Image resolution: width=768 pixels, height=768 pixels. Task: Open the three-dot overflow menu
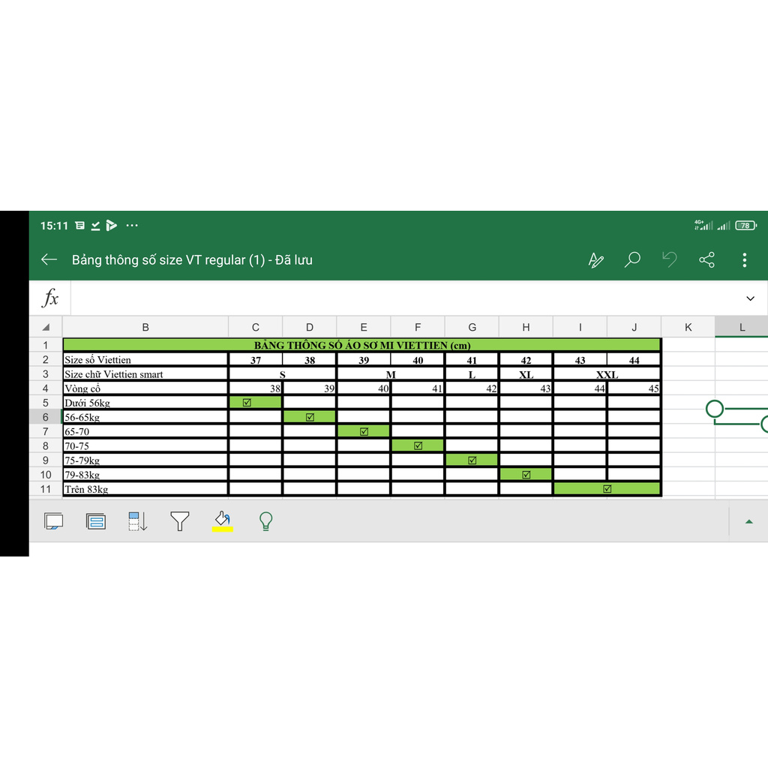(745, 259)
